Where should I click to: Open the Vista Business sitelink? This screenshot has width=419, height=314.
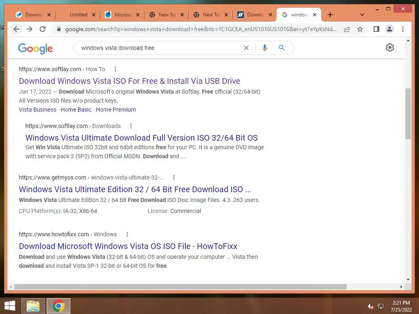pos(37,110)
